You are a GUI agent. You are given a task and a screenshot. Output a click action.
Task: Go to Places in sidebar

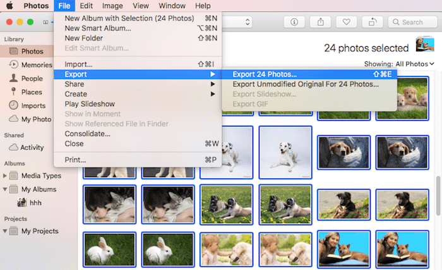[x=32, y=92]
